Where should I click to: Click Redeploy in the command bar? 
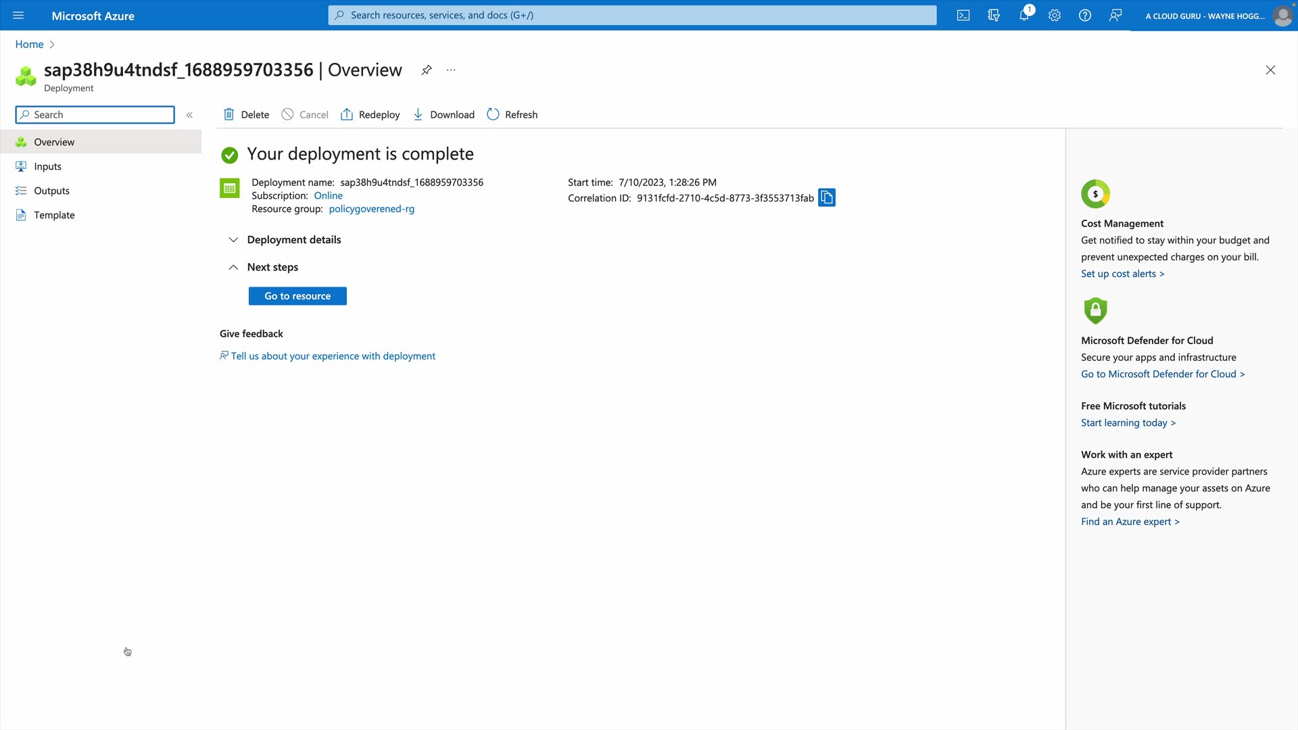370,115
